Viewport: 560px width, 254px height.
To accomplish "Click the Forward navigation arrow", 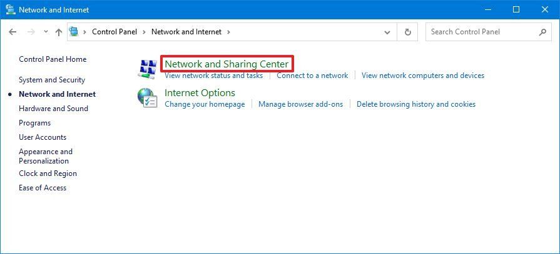I will coord(31,32).
